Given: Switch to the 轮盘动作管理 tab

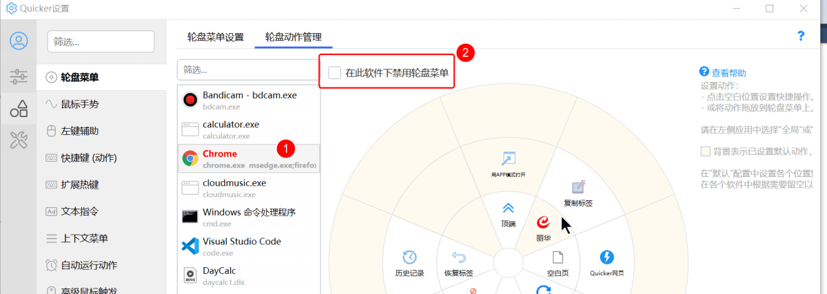Looking at the screenshot, I should click(294, 36).
